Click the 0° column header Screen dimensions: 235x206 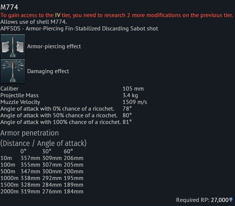click(24, 151)
